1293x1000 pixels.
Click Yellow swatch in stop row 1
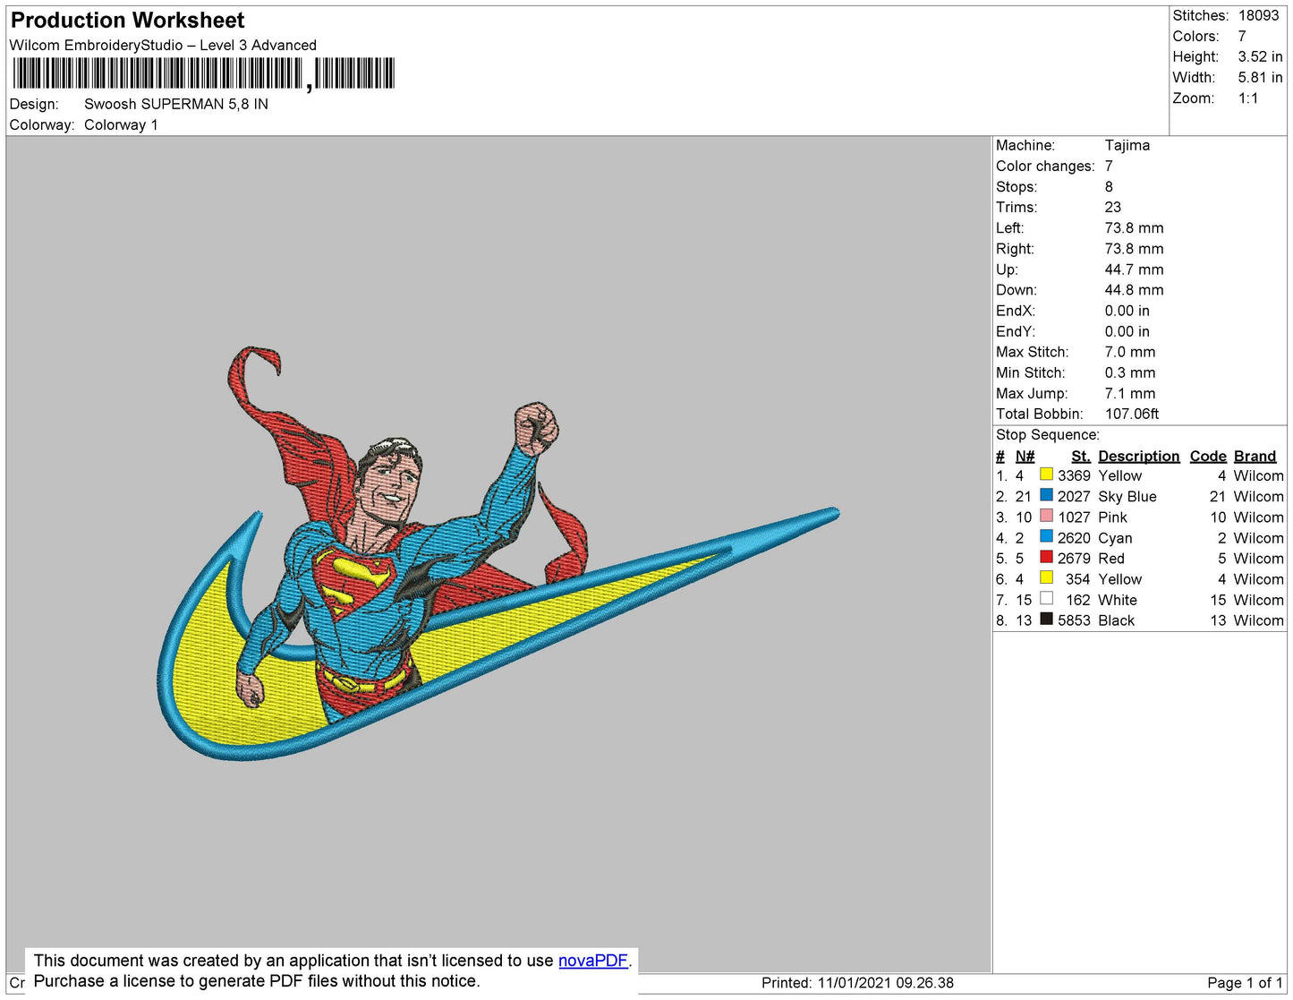click(x=1046, y=474)
